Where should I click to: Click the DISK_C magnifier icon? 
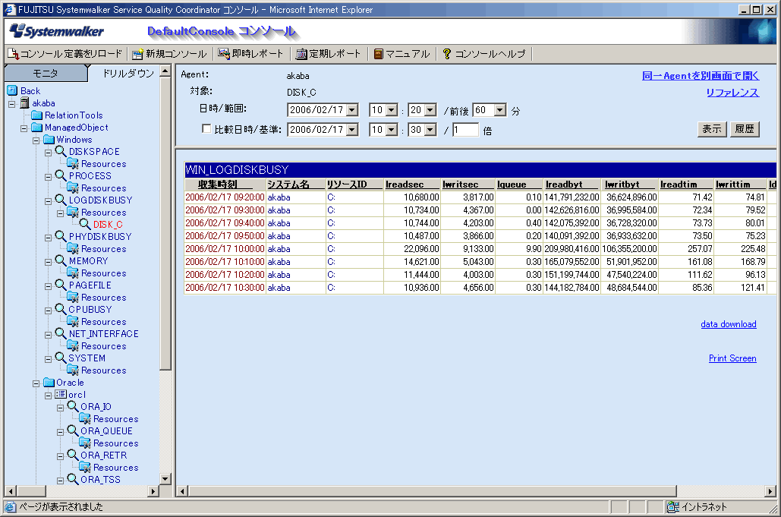(x=85, y=224)
